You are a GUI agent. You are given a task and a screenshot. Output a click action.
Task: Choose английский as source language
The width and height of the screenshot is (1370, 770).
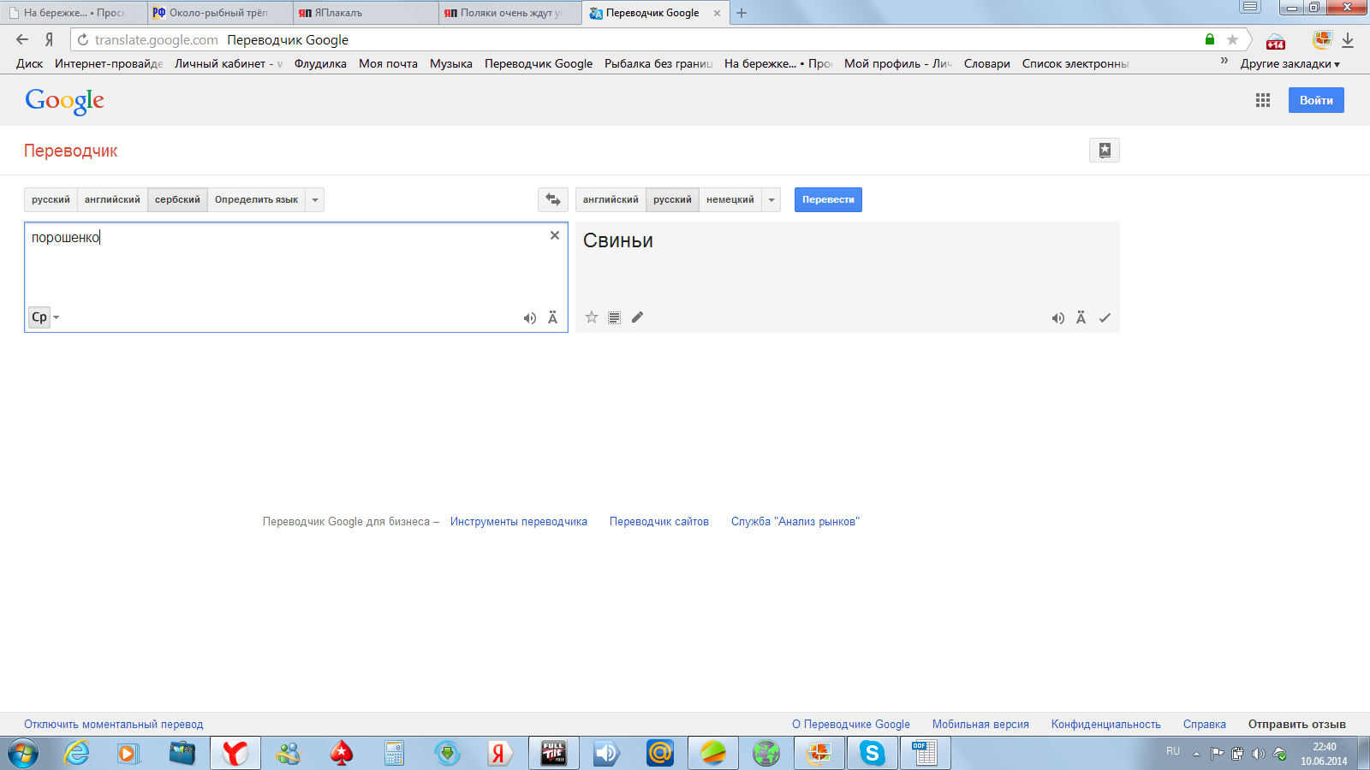point(112,199)
